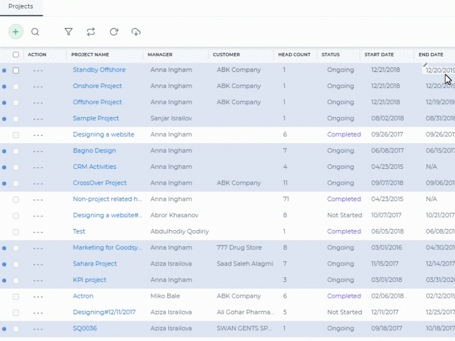Check the Offshore Project row checkbox
Viewport: 455px width, 341px height.
pos(16,103)
